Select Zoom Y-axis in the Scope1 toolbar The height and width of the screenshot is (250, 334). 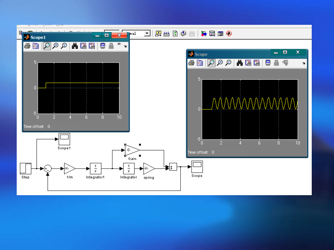64,46
